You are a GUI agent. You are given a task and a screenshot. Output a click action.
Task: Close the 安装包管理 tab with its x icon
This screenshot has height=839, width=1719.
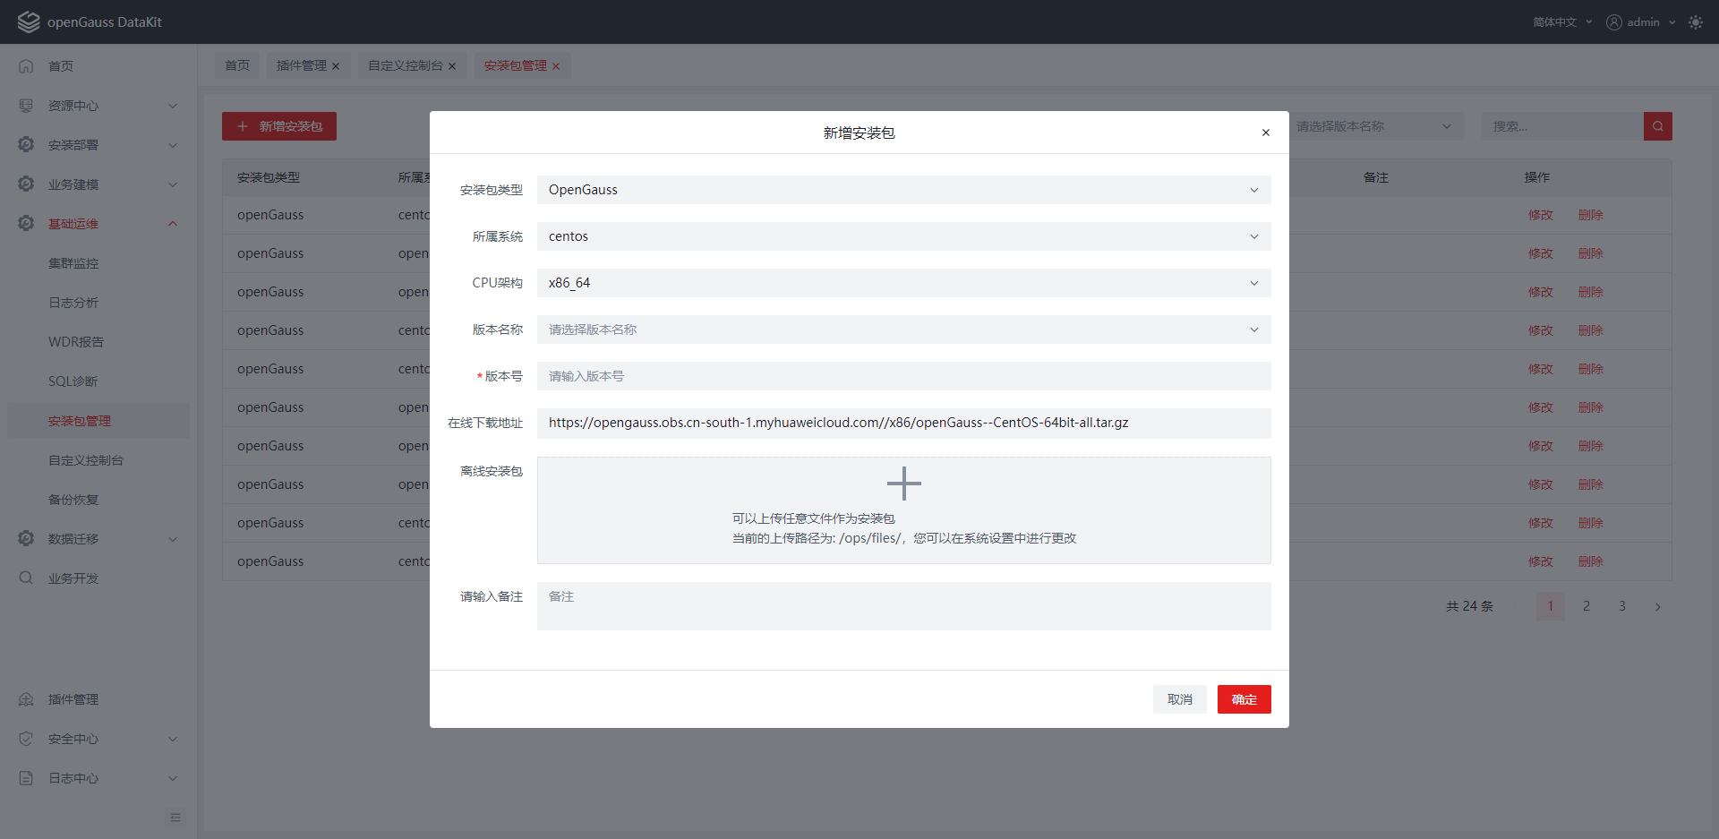click(x=556, y=66)
